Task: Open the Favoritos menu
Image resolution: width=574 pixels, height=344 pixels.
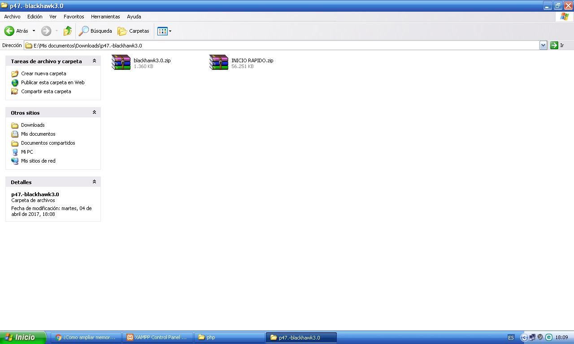Action: coord(74,17)
